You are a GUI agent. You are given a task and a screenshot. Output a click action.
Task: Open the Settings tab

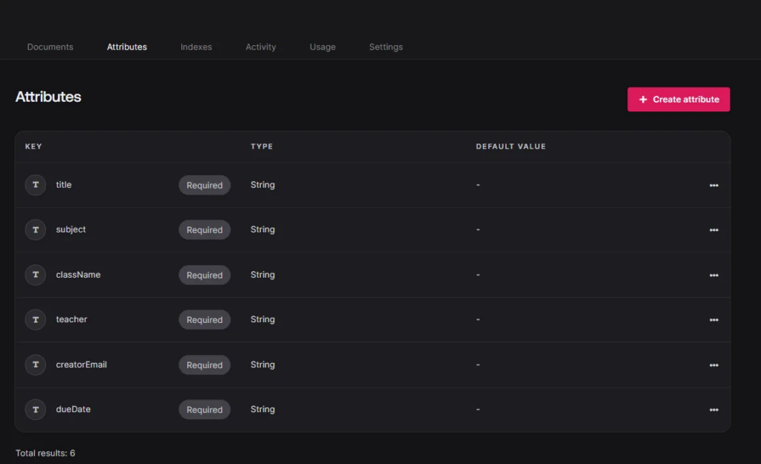(385, 47)
